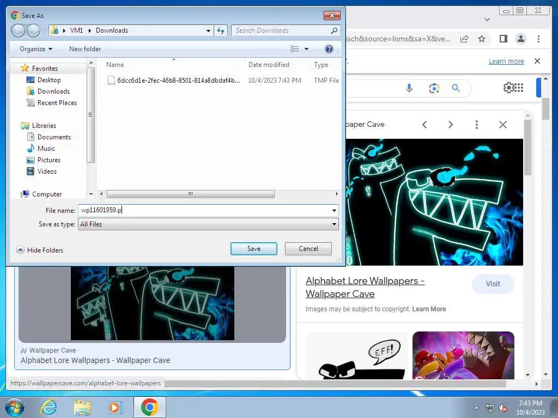Open the Google apps grid icon
Viewport: 558px width, 418px height.
pyautogui.click(x=519, y=88)
